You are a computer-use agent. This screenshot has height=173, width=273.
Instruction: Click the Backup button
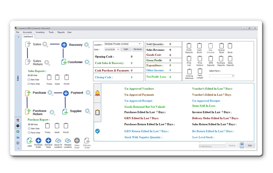click(232, 145)
